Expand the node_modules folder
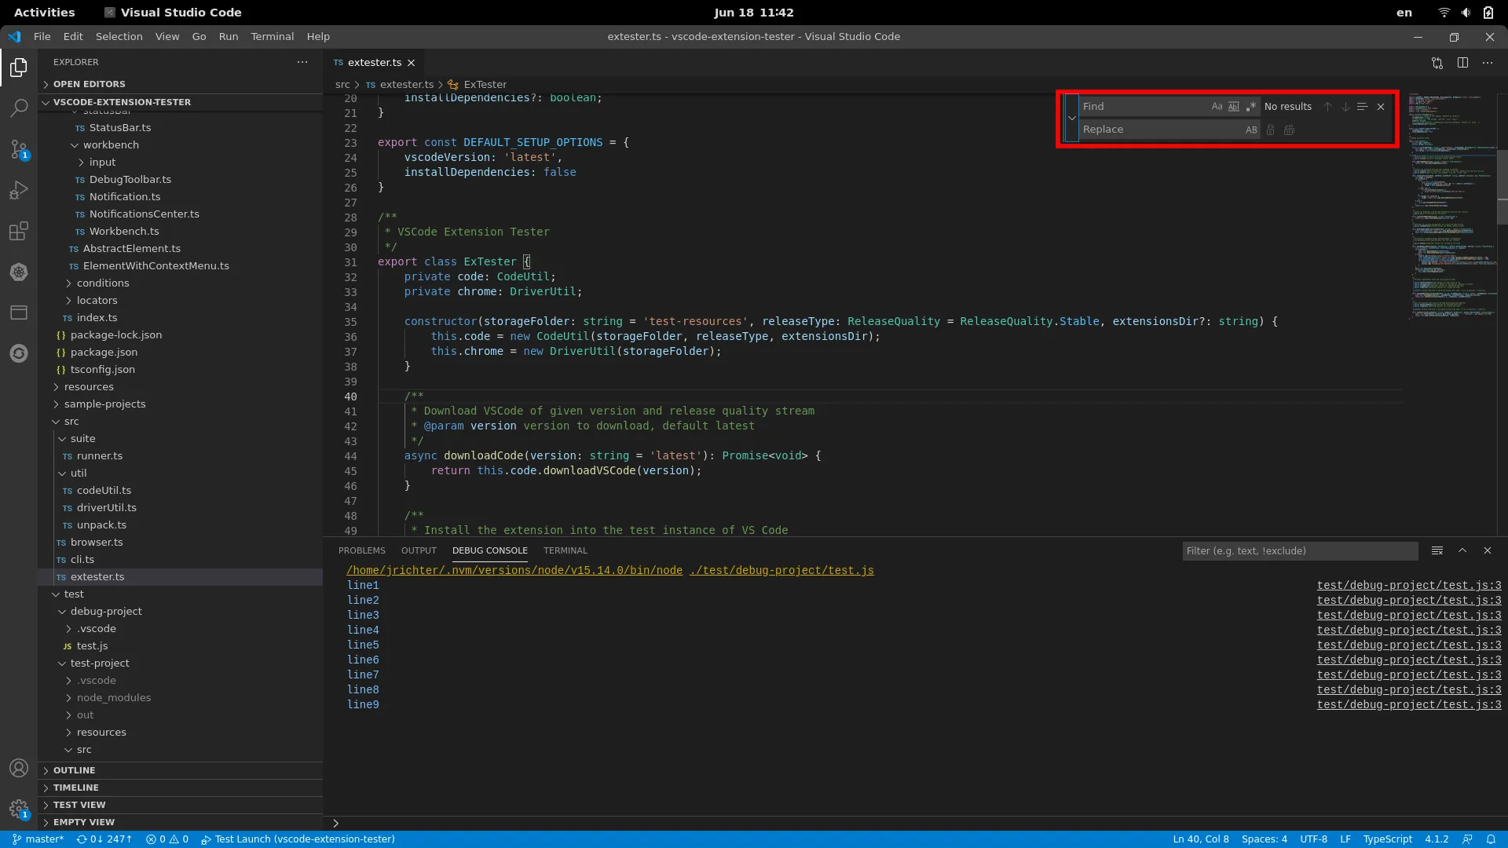The height and width of the screenshot is (848, 1508). click(181, 698)
